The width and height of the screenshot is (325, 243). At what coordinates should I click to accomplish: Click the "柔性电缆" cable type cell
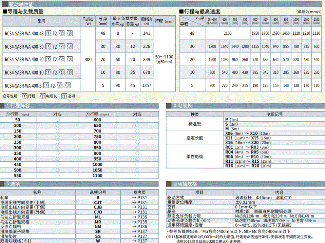pyautogui.click(x=195, y=157)
